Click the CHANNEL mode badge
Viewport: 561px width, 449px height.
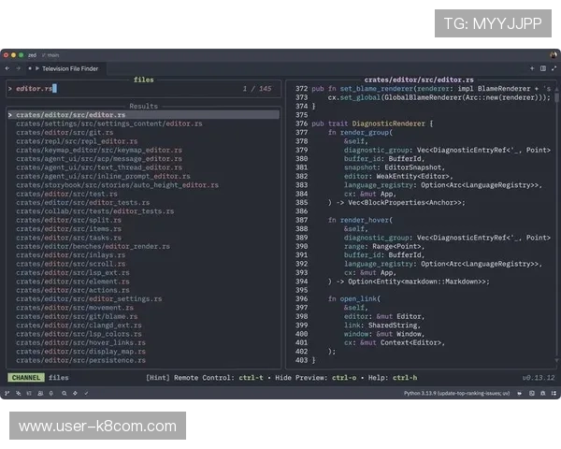pyautogui.click(x=25, y=378)
